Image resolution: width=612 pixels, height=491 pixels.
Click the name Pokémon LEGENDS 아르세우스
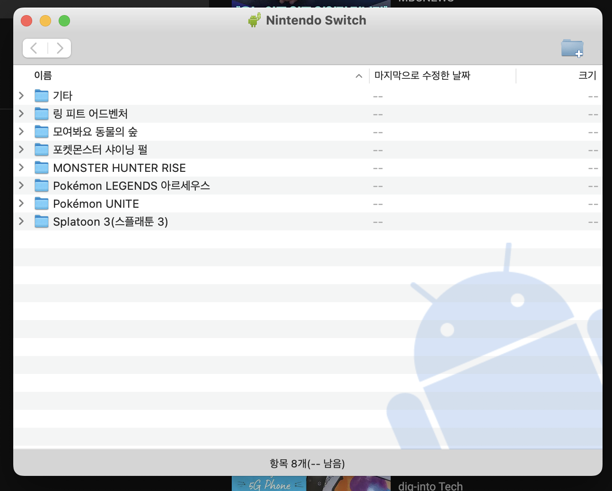coord(131,186)
